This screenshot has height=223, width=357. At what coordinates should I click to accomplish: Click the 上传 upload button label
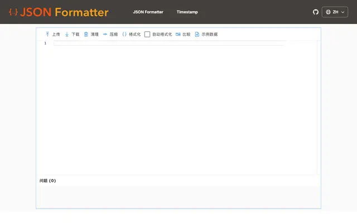coord(56,35)
